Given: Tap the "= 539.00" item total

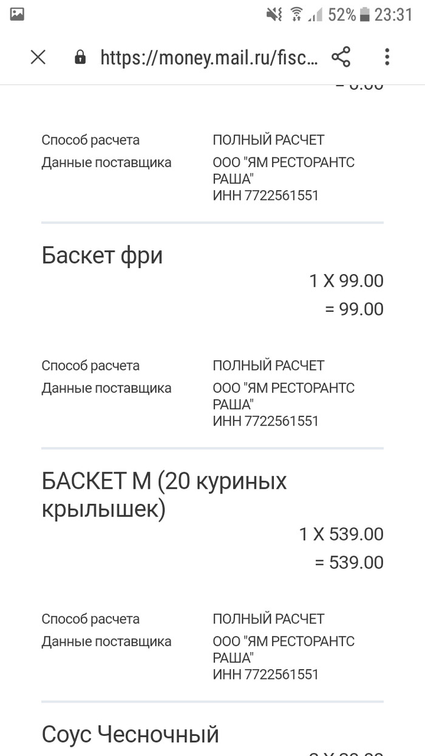Looking at the screenshot, I should tap(349, 563).
